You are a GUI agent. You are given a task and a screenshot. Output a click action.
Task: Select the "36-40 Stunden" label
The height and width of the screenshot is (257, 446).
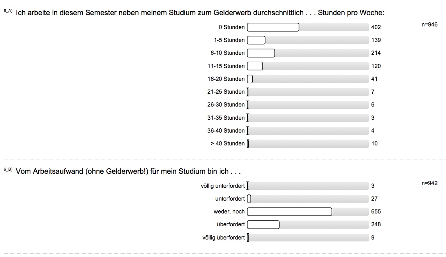click(x=226, y=131)
